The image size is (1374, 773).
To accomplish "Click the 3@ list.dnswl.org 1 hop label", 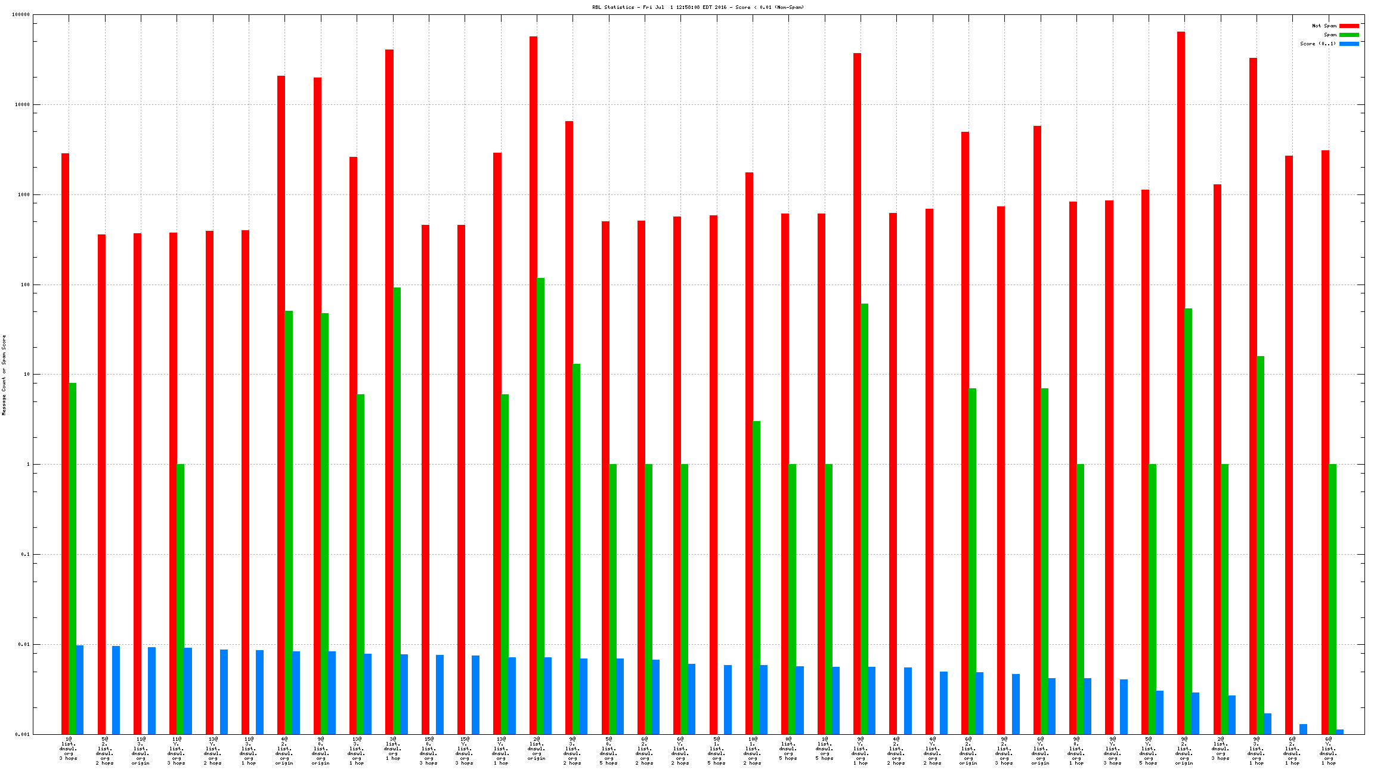I will (392, 749).
